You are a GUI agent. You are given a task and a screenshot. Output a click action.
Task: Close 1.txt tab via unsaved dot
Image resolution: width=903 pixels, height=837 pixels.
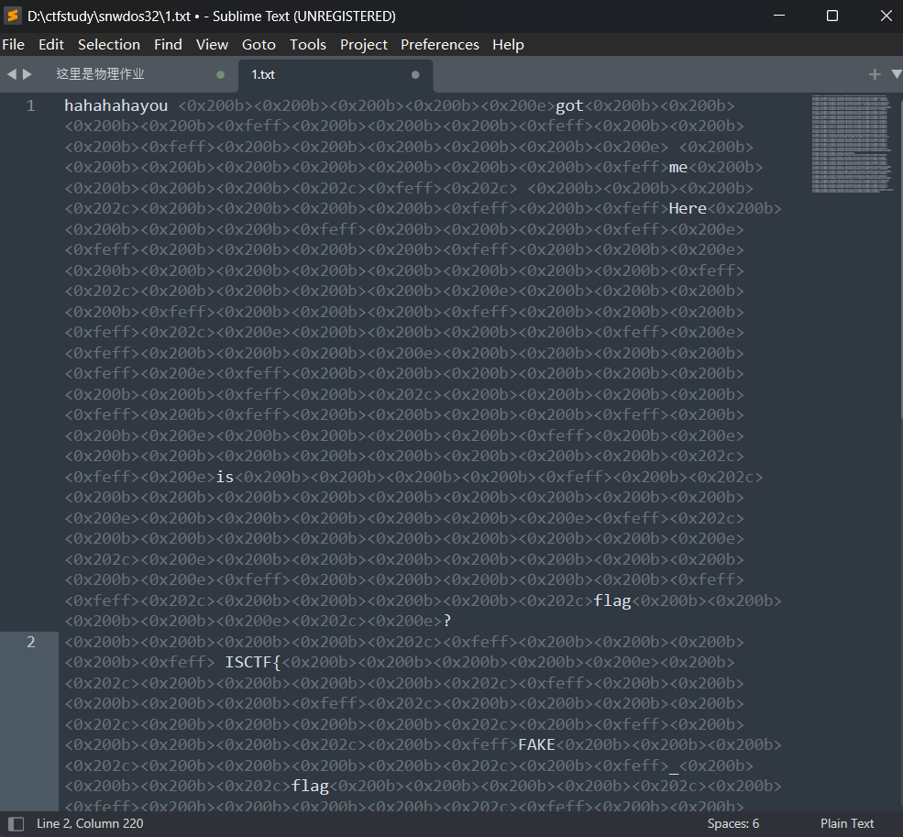coord(415,74)
